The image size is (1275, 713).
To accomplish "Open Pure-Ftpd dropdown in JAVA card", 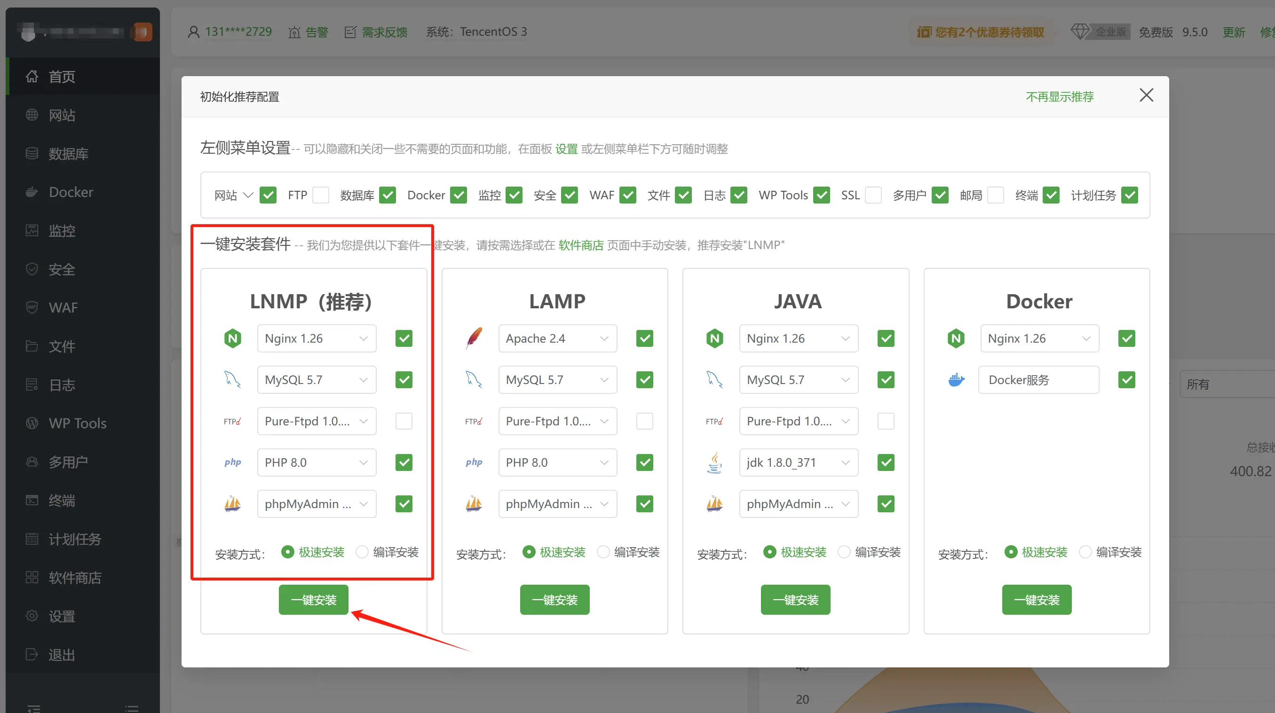I will [799, 421].
